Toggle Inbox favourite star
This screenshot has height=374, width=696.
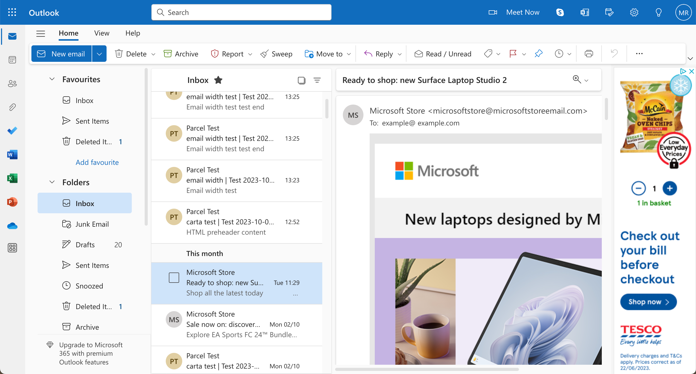[218, 80]
